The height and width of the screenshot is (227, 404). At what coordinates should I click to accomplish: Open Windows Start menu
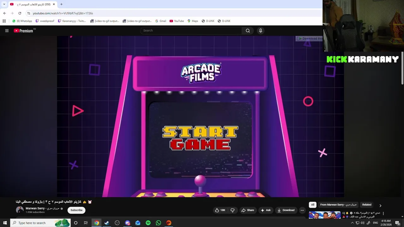(5, 223)
